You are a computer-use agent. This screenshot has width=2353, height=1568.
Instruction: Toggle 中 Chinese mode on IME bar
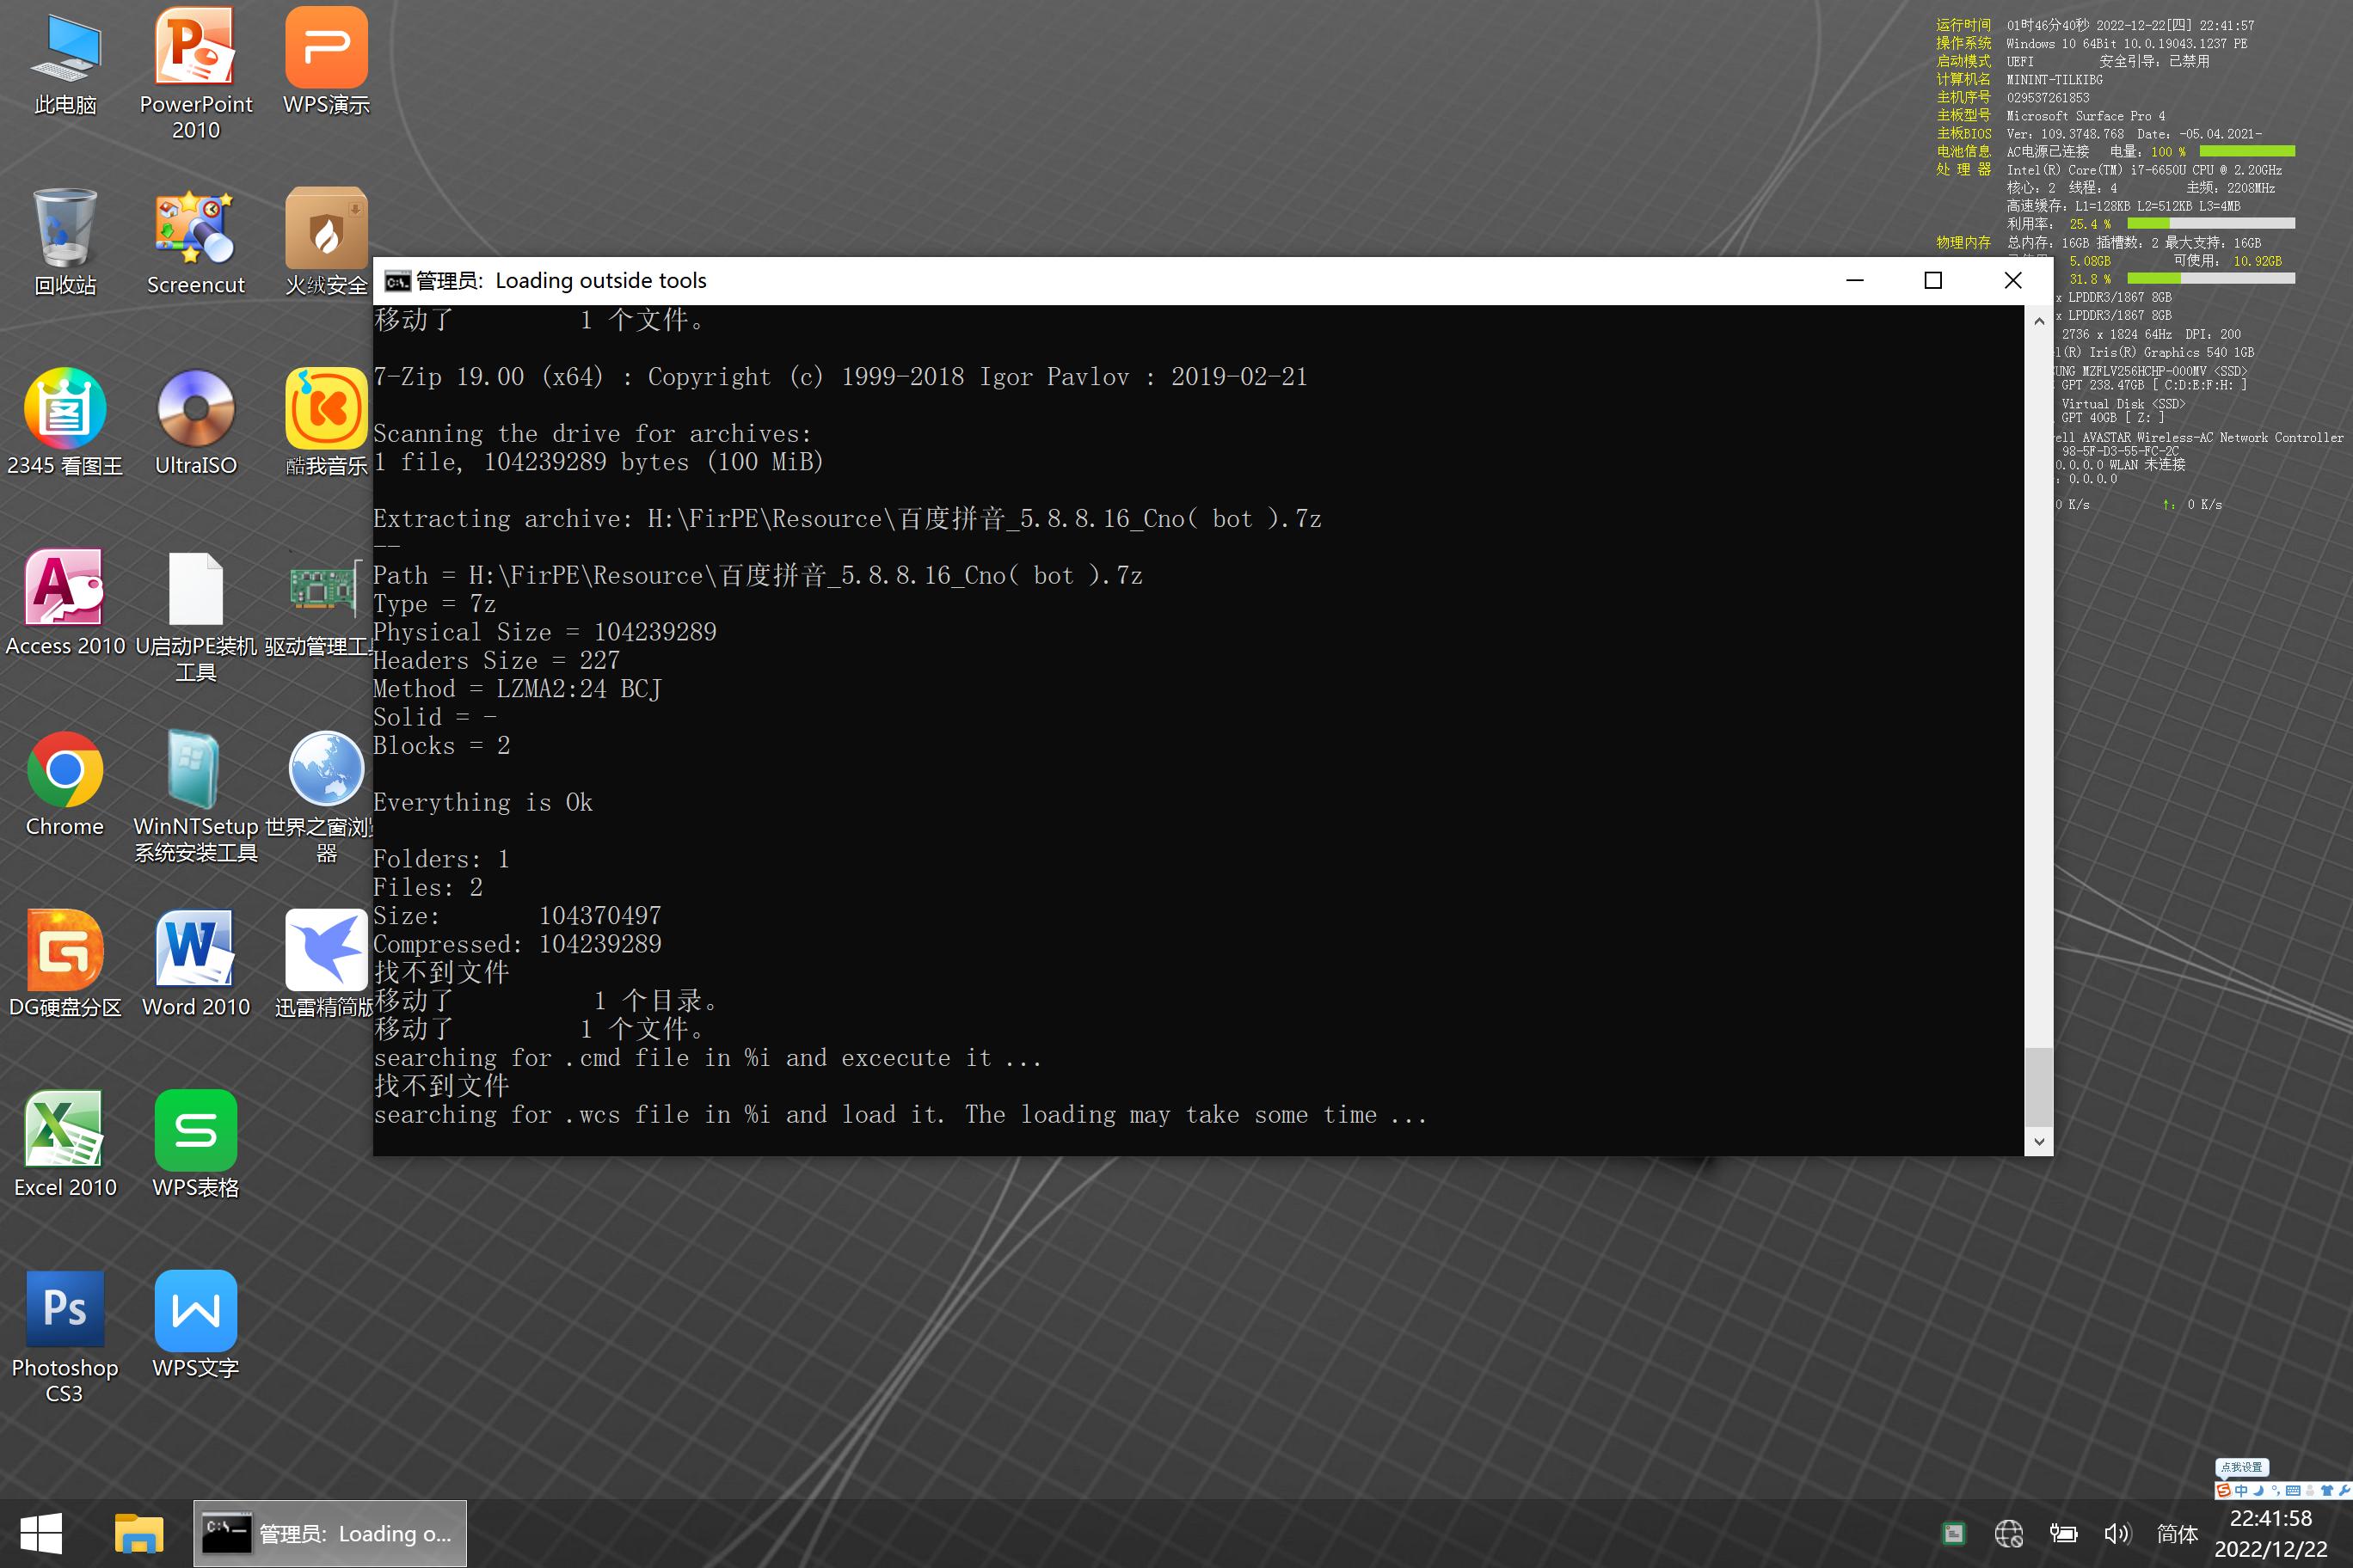(2241, 1491)
